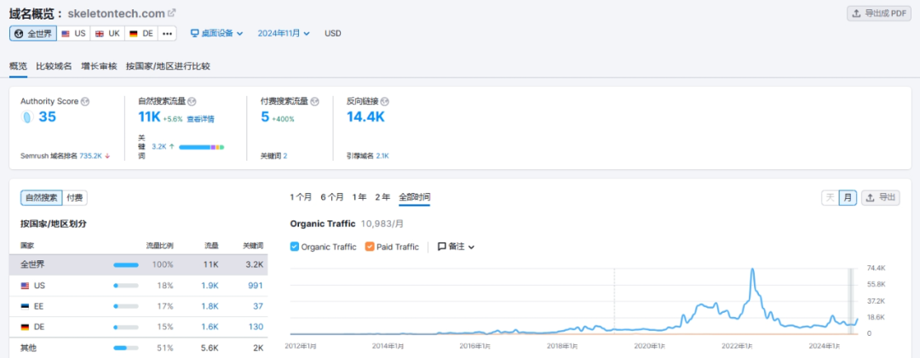This screenshot has width=920, height=358.
Task: Open referring domains 2.1K link
Action: point(382,156)
